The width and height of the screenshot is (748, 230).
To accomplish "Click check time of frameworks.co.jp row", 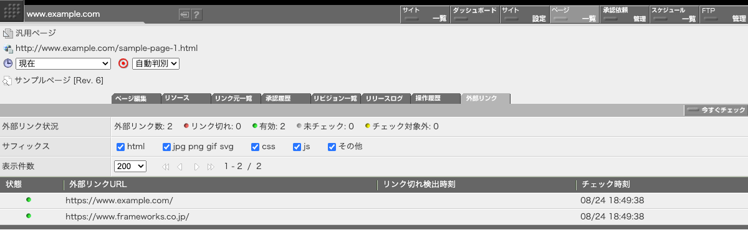I will 611,216.
